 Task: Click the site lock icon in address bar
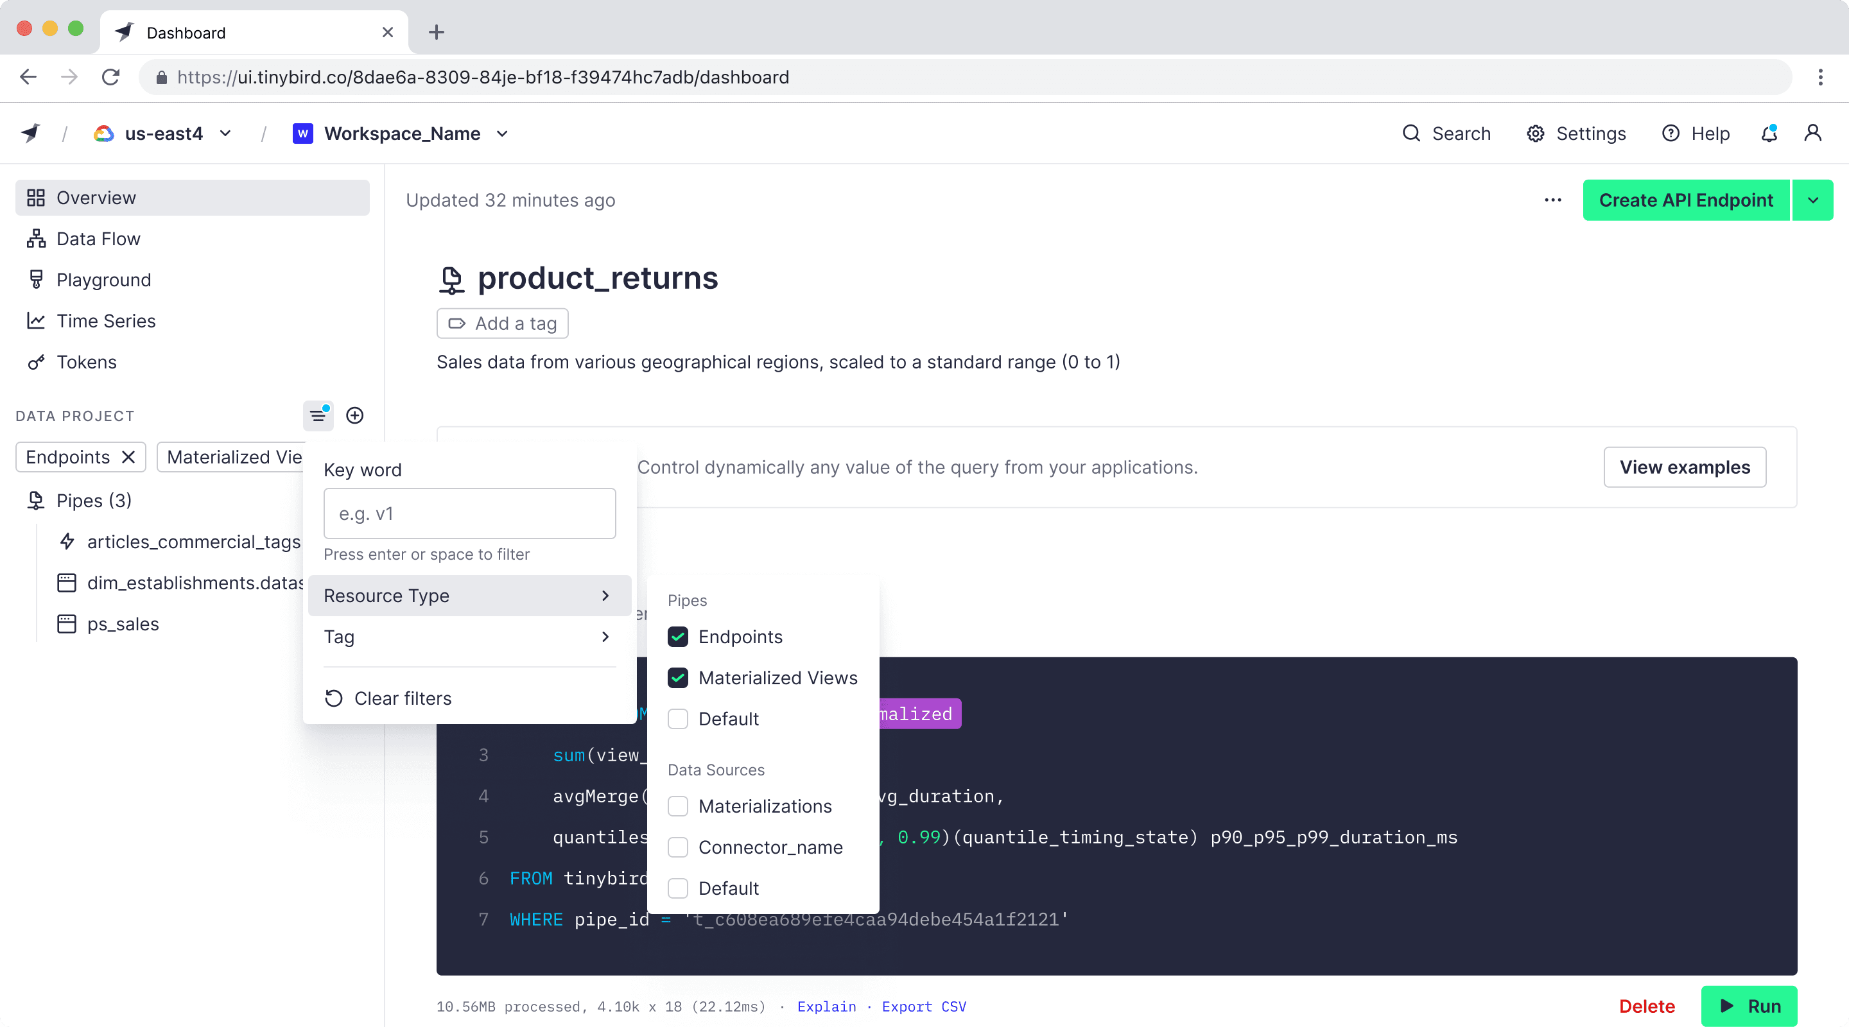pos(162,78)
